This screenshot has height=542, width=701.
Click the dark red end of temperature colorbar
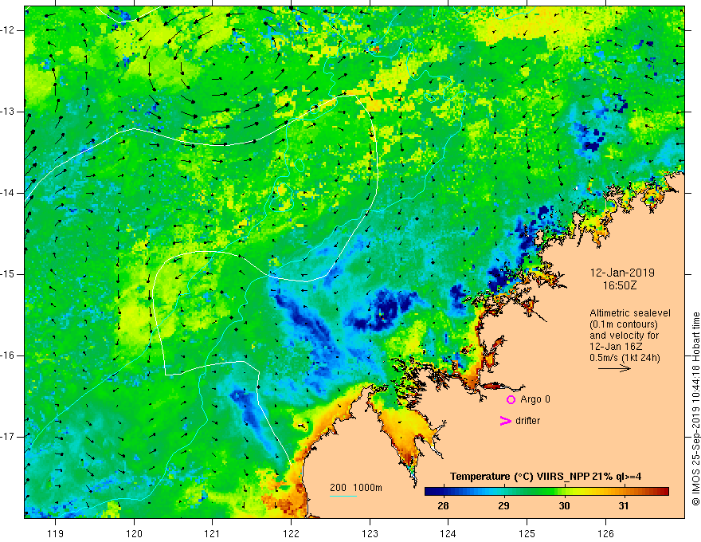pyautogui.click(x=664, y=492)
